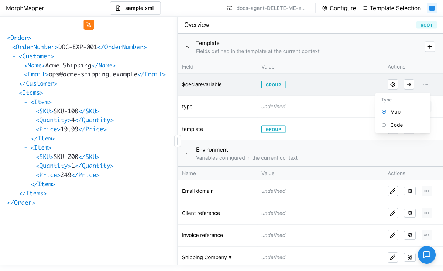443x271 pixels.
Task: Open the docs-agent-DELETE-ME template selector
Action: pyautogui.click(x=267, y=8)
